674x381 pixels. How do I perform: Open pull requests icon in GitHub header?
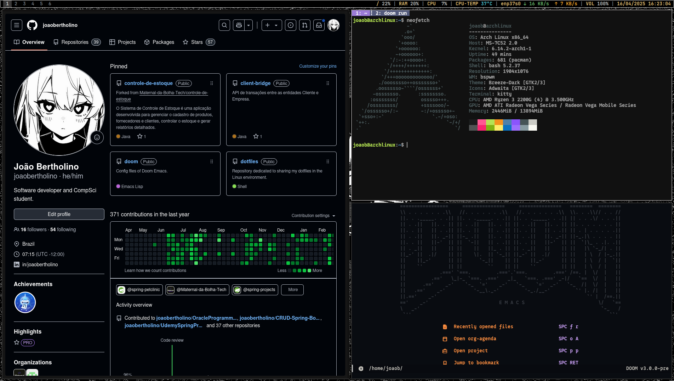[305, 25]
